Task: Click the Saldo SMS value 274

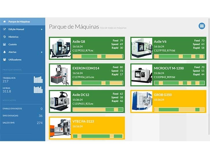Action: [40, 123]
